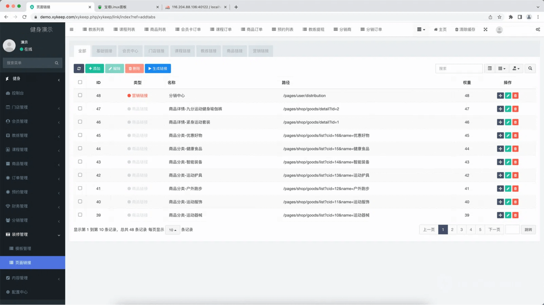Click the delete trash icon for row ID 46
Image resolution: width=544 pixels, height=305 pixels.
tap(515, 122)
